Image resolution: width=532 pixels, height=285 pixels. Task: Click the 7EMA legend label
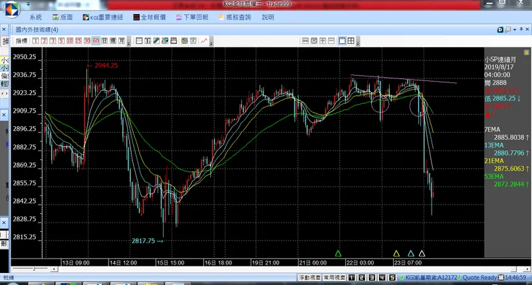pyautogui.click(x=492, y=130)
